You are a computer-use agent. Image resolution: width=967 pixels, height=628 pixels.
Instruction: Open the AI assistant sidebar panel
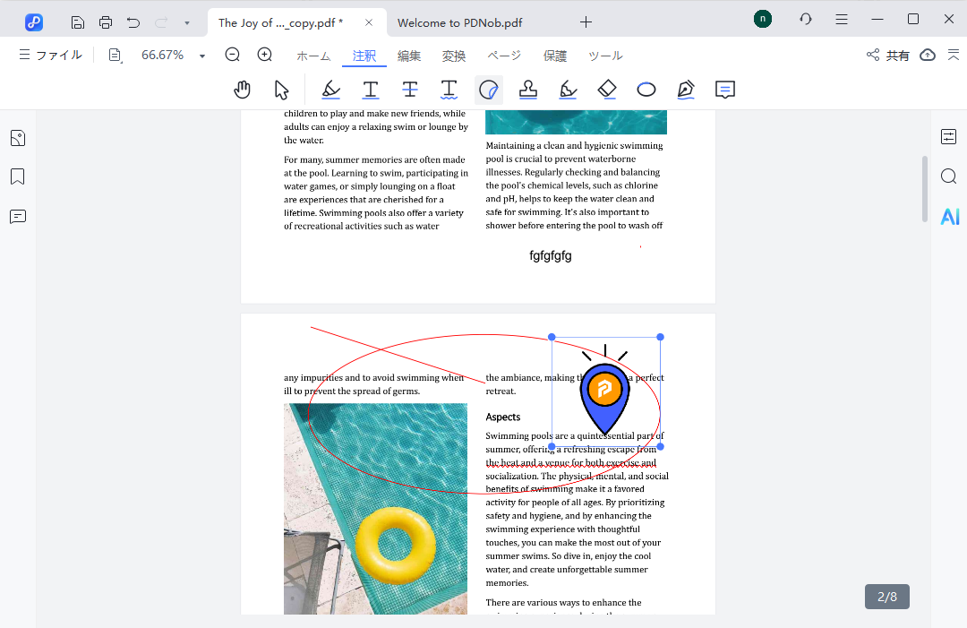(949, 216)
